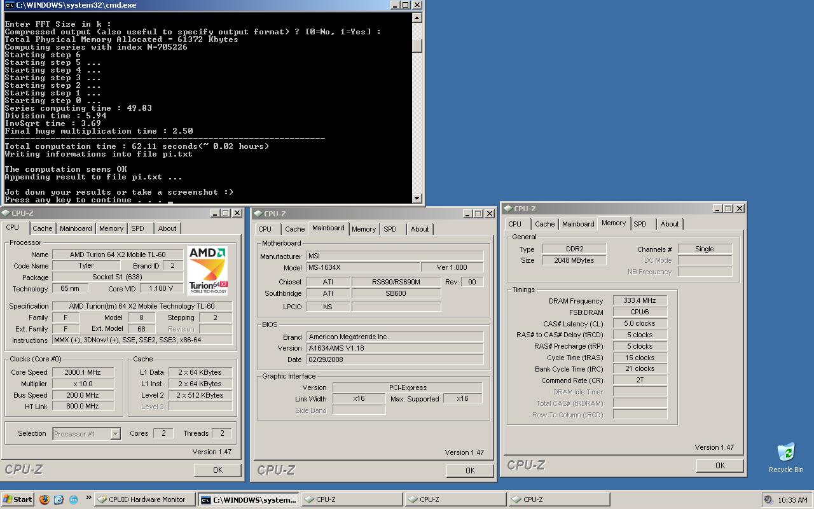
Task: Select the third CPU-Z taskbar button
Action: point(559,499)
